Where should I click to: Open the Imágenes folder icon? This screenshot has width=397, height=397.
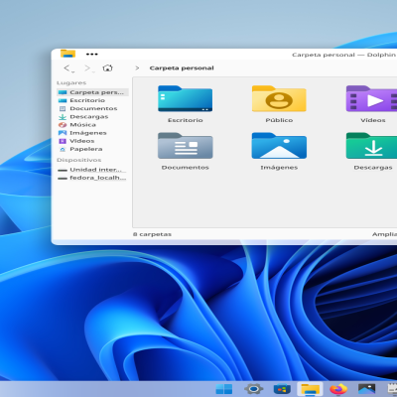click(x=279, y=146)
